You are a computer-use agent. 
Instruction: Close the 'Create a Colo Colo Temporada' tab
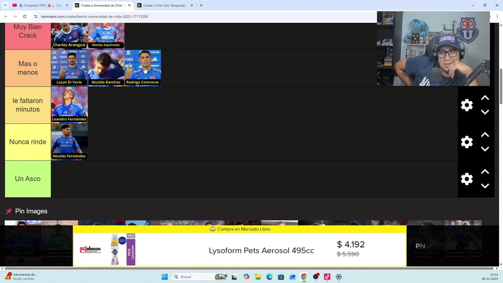[x=192, y=5]
